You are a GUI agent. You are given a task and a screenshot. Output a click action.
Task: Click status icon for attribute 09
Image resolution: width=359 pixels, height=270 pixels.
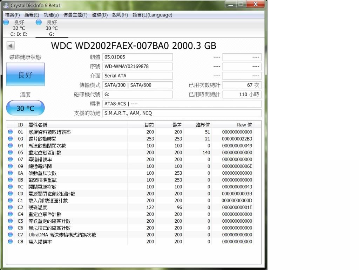10,166
